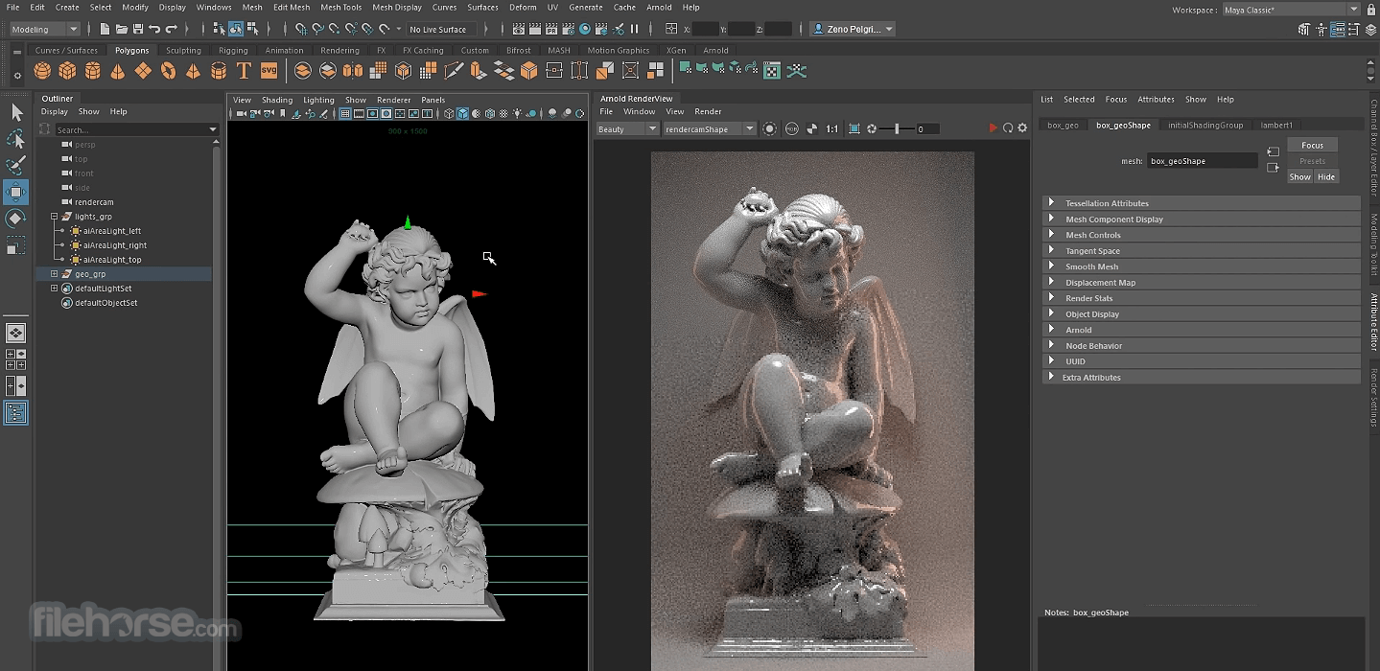1380x671 pixels.
Task: Pick the Paint Selection tool
Action: [x=16, y=165]
